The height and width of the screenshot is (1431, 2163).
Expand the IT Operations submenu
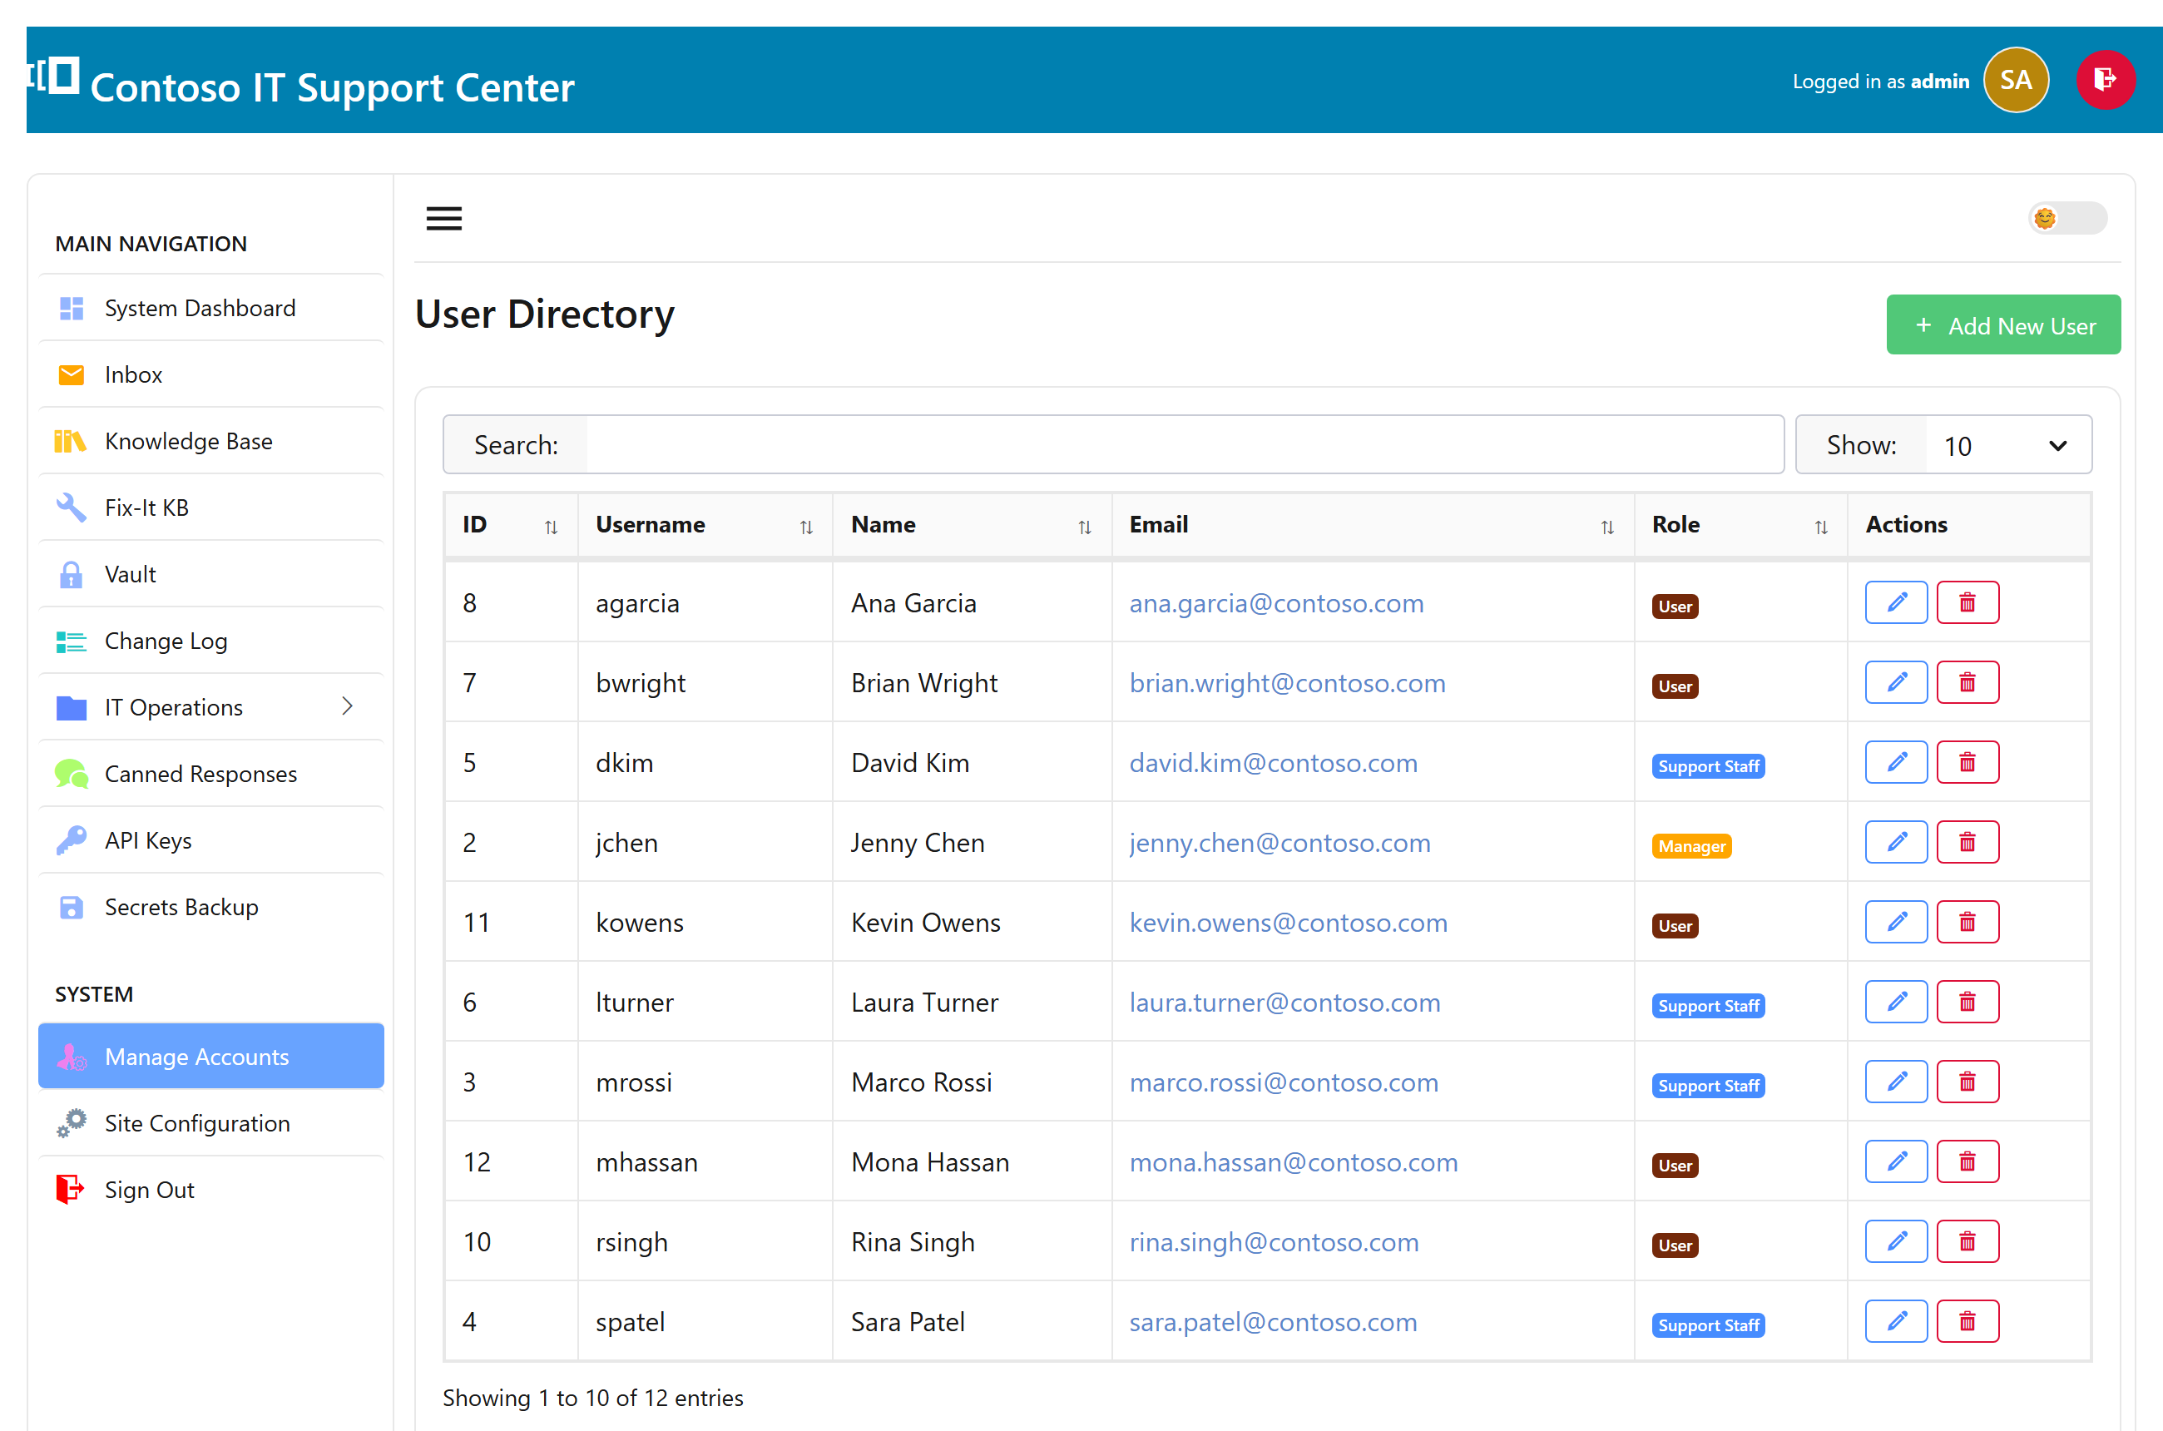[x=210, y=707]
